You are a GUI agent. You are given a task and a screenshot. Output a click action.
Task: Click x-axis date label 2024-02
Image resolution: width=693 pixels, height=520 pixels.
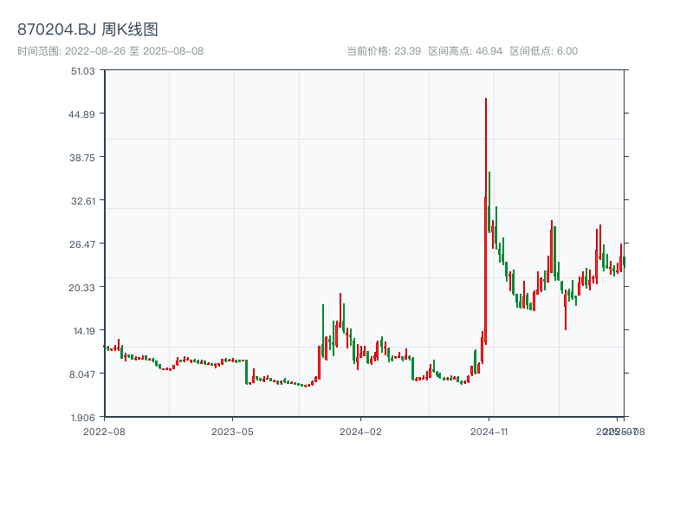pyautogui.click(x=360, y=432)
